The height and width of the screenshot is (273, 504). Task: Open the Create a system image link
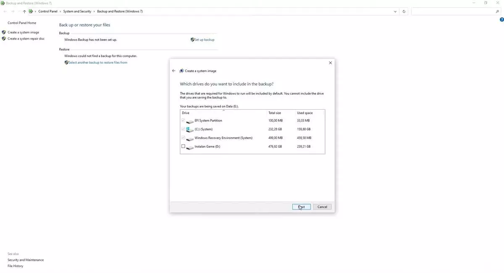pyautogui.click(x=23, y=32)
